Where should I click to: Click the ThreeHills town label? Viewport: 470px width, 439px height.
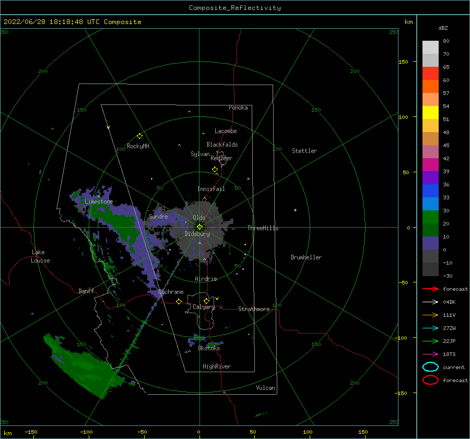click(x=263, y=228)
